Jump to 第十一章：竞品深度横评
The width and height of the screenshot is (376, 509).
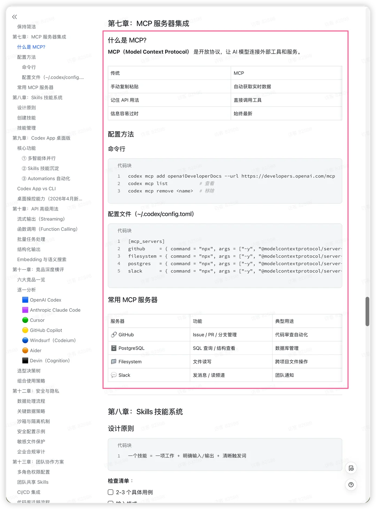click(x=38, y=270)
